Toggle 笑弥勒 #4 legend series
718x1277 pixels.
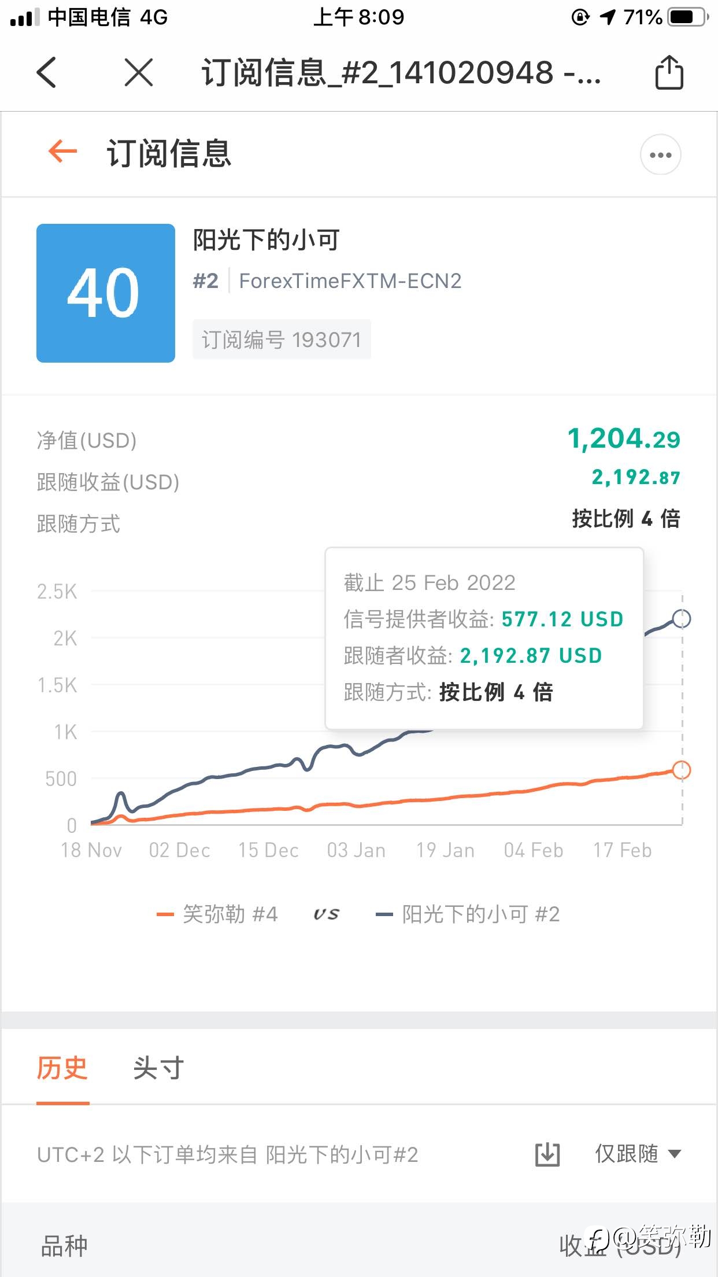point(217,914)
